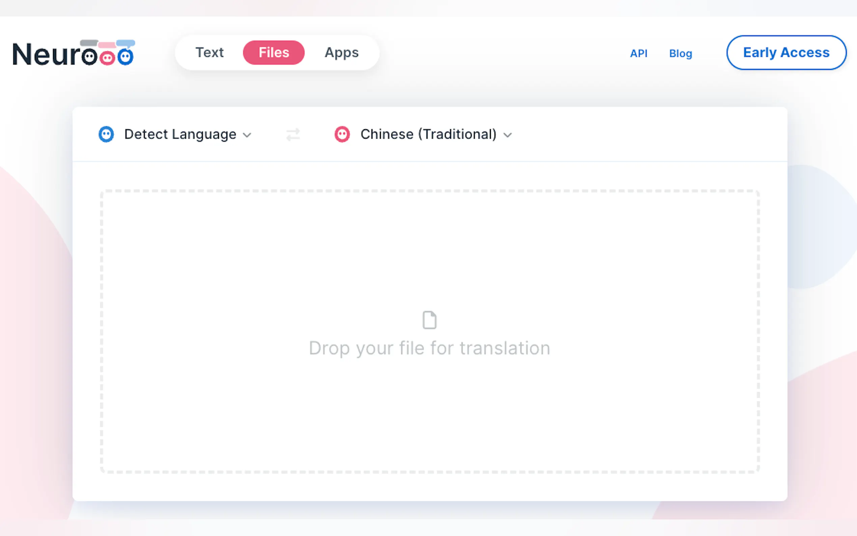The width and height of the screenshot is (857, 536).
Task: Open the Apps tab
Action: pos(341,52)
